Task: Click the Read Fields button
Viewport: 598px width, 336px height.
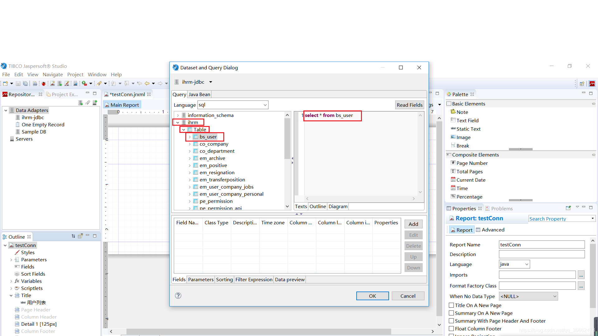Action: (410, 105)
